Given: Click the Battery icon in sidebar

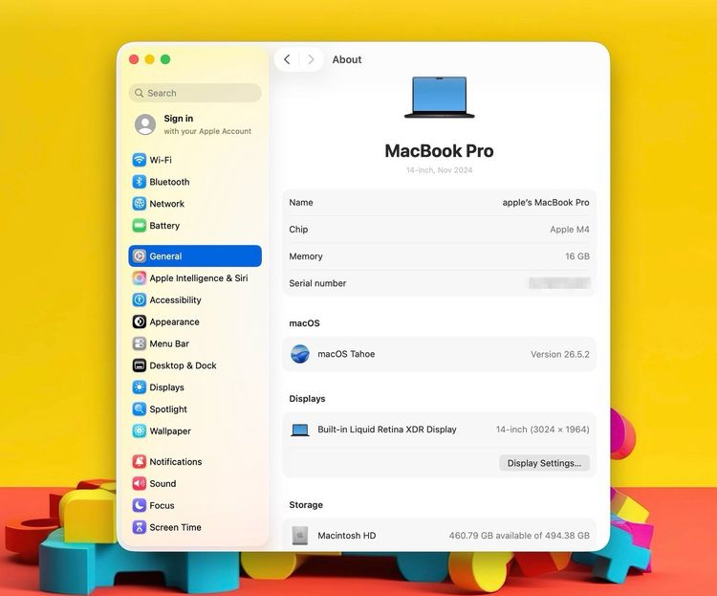Looking at the screenshot, I should click(x=139, y=226).
